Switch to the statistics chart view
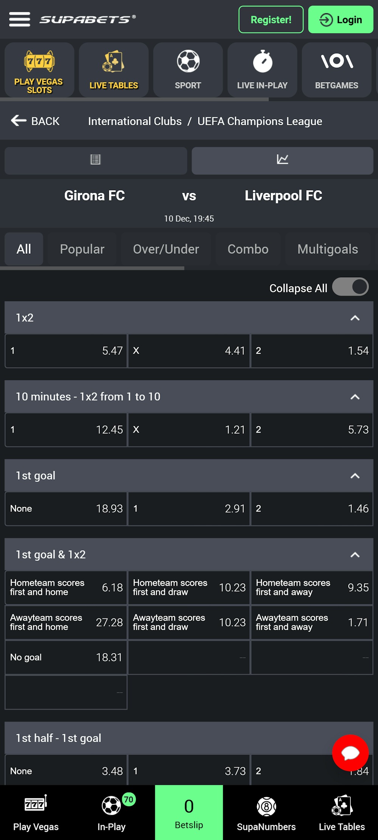The image size is (378, 840). pyautogui.click(x=283, y=160)
